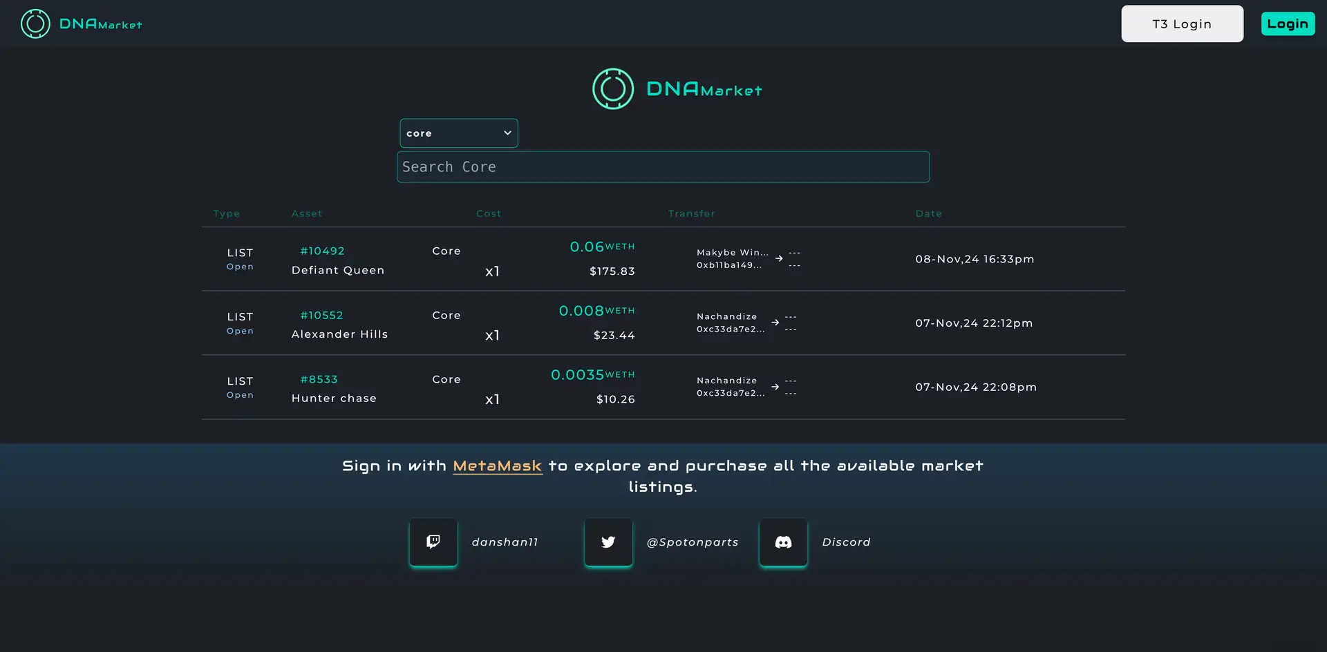This screenshot has width=1327, height=652.
Task: Open the Discord icon button
Action: click(783, 542)
